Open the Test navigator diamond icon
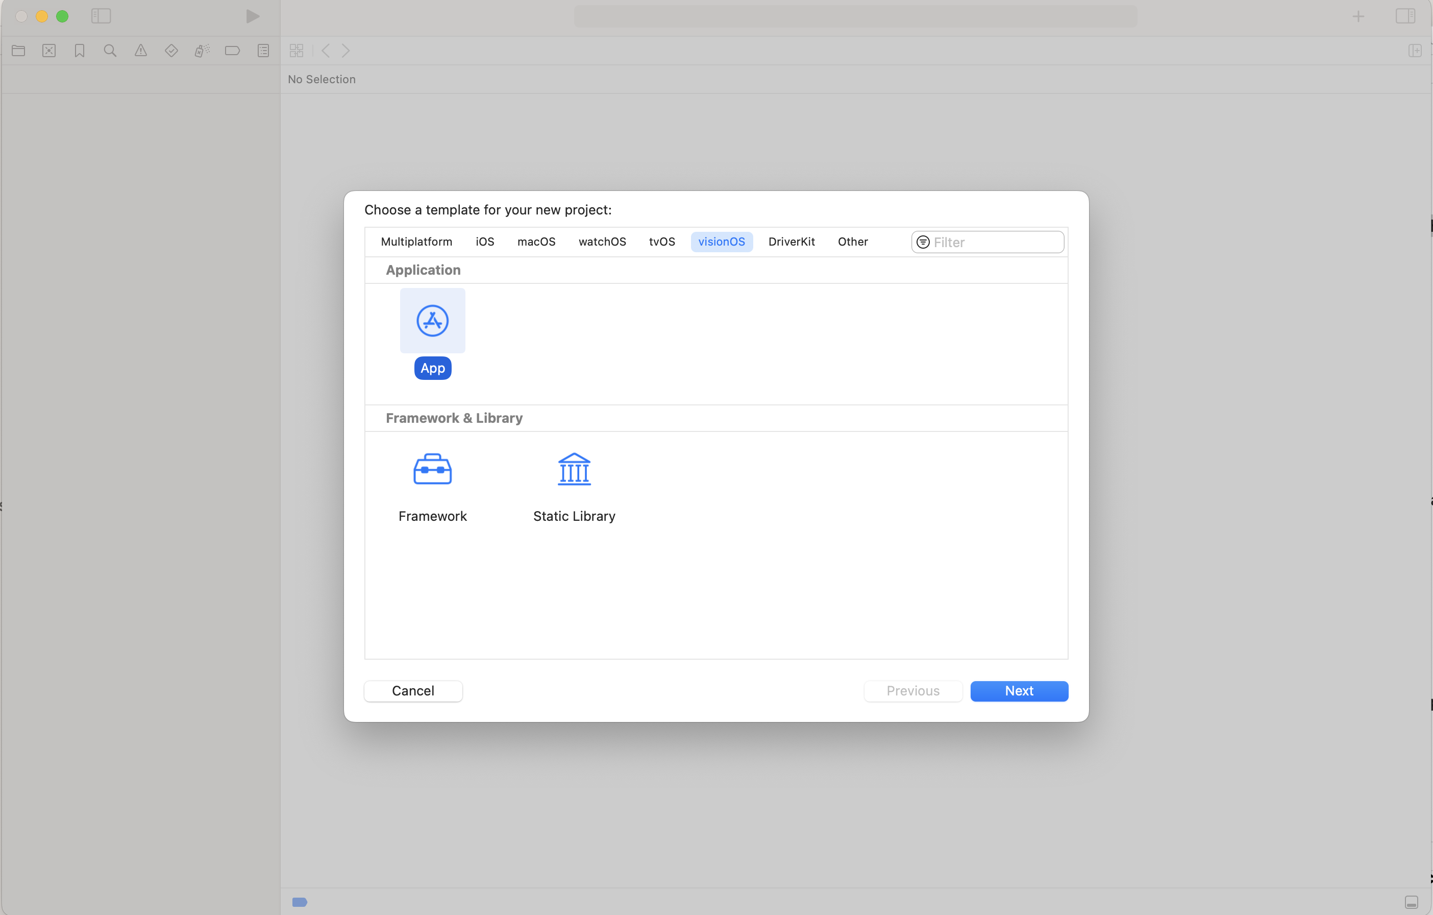Screen dimensions: 1433x915 pyautogui.click(x=171, y=51)
